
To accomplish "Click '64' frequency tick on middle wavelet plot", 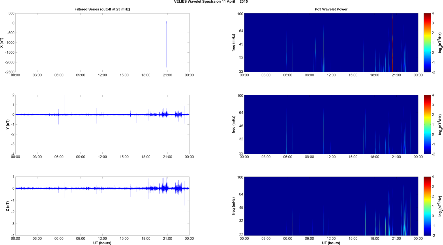I will click(x=241, y=113).
